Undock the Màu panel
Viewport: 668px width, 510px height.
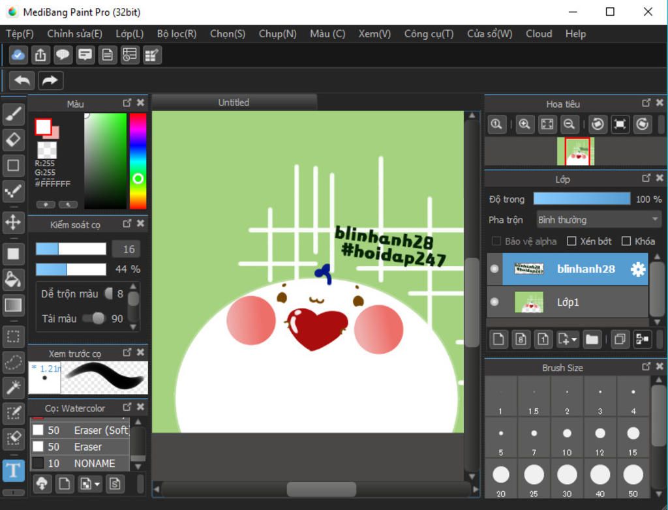(x=127, y=102)
